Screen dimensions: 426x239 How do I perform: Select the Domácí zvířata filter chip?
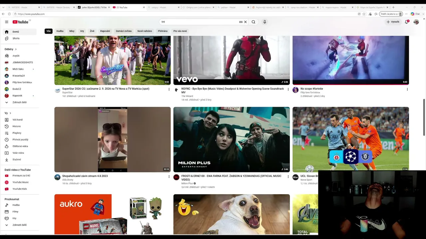(x=124, y=31)
